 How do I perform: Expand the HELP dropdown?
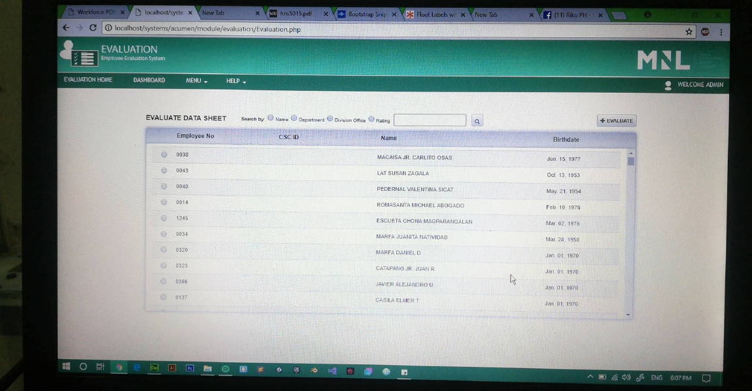tap(236, 81)
